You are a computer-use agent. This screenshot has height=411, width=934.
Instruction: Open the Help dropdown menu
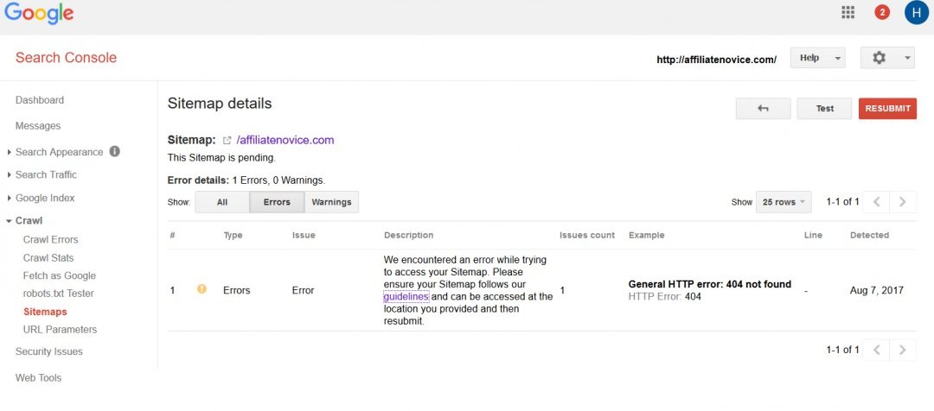point(817,58)
